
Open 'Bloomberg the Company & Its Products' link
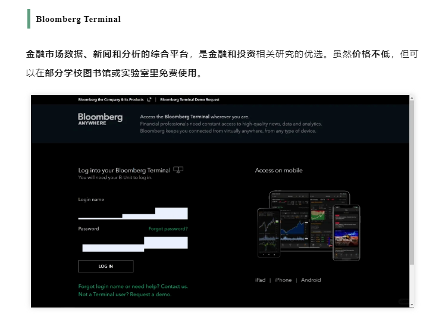point(111,99)
